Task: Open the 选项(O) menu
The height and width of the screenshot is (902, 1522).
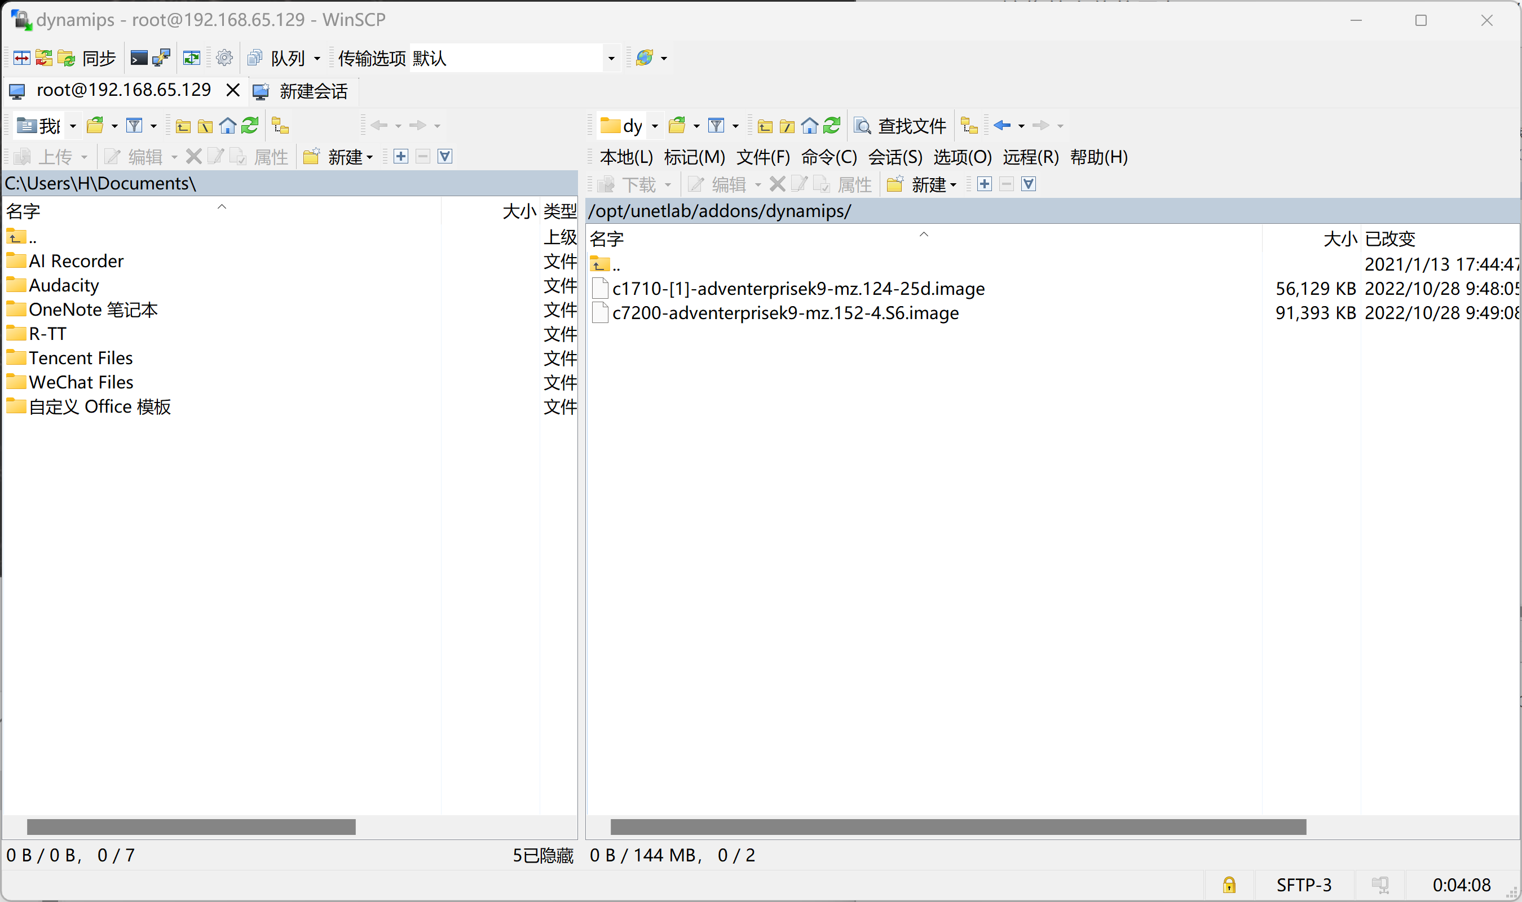Action: [963, 157]
